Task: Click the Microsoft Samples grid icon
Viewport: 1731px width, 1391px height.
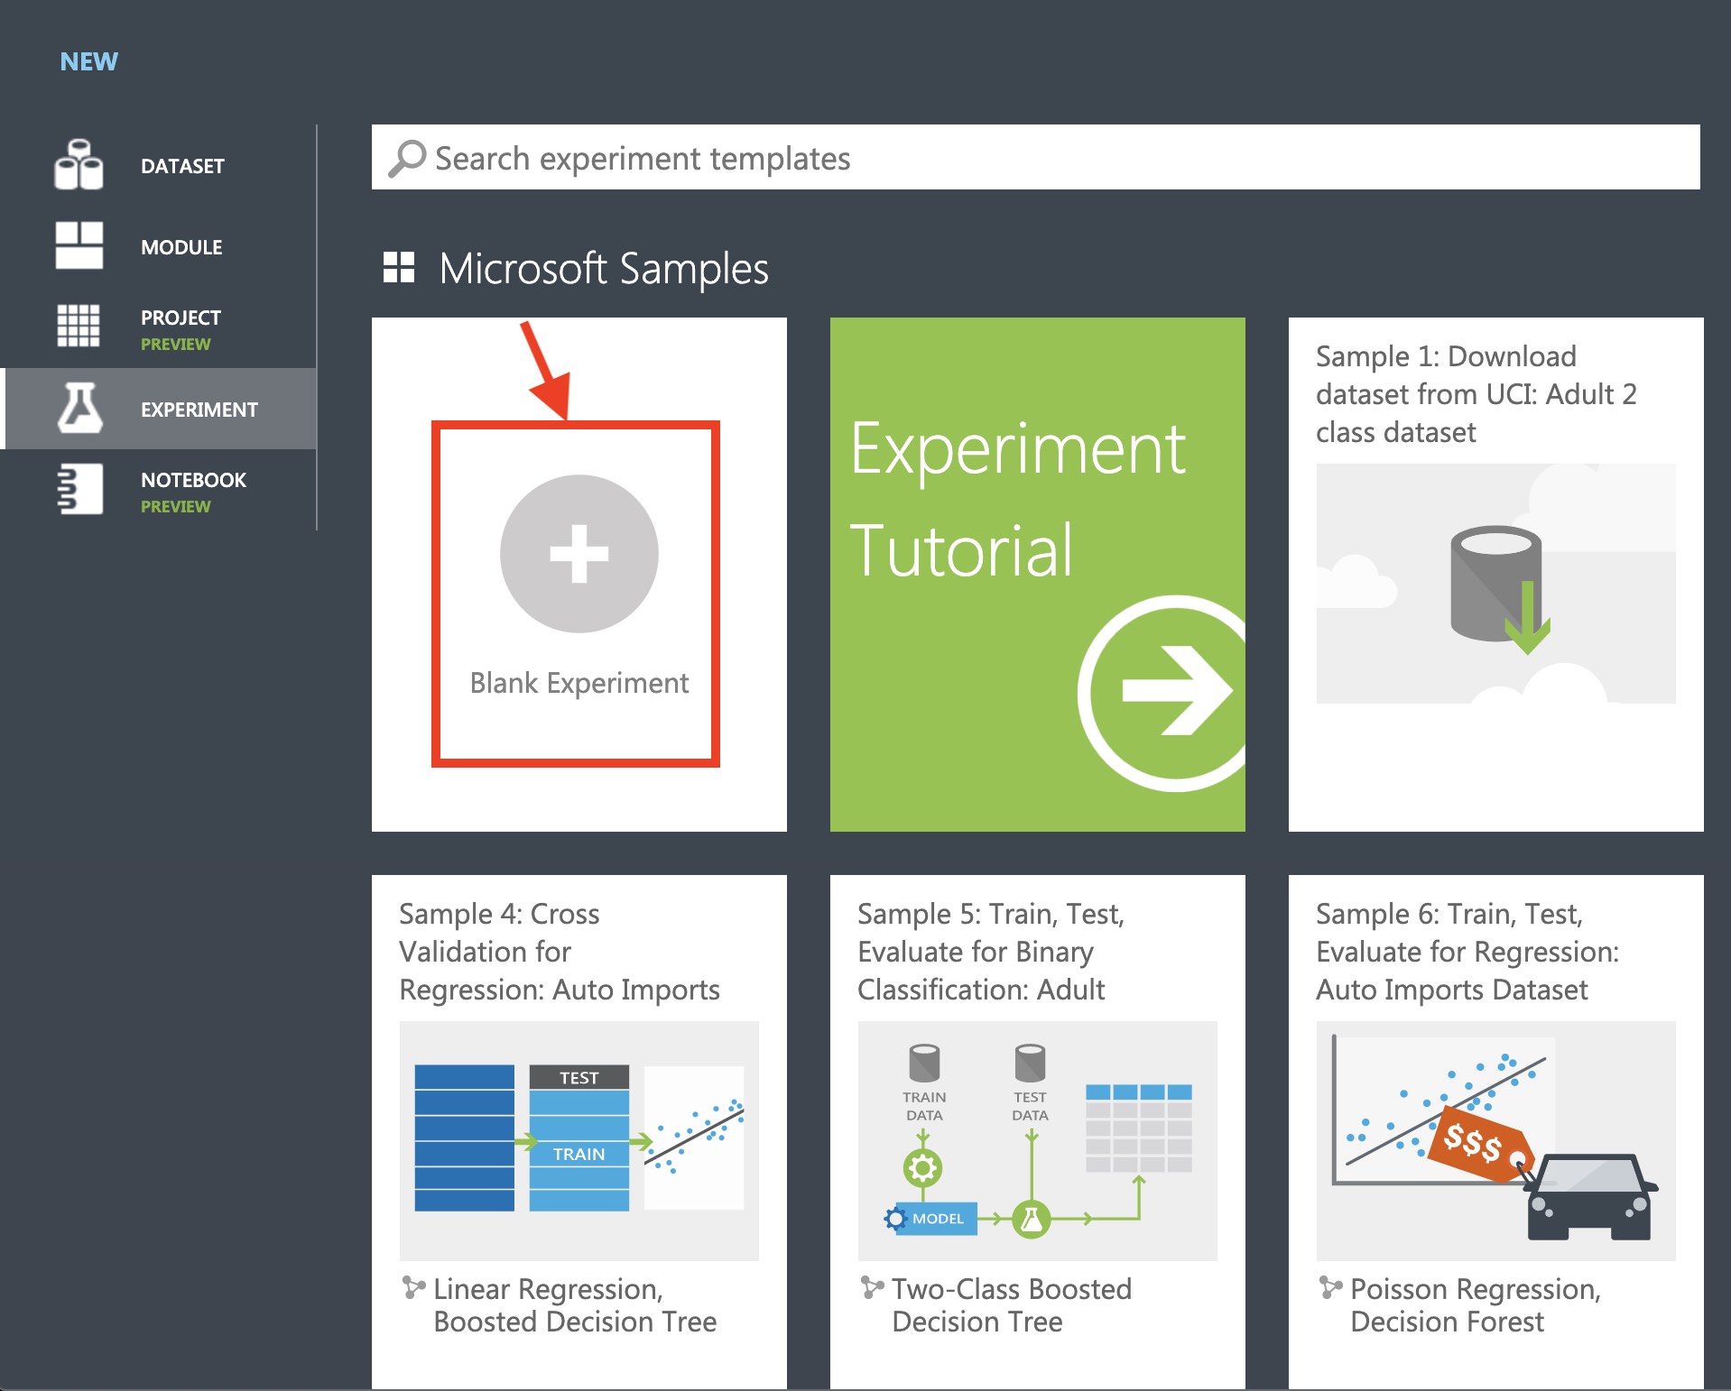Action: click(399, 268)
